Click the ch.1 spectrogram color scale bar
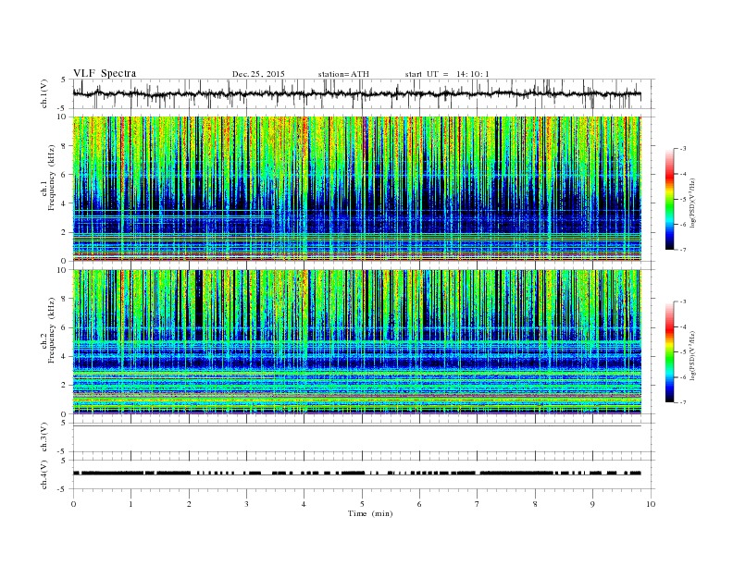733x566 pixels. 670,199
